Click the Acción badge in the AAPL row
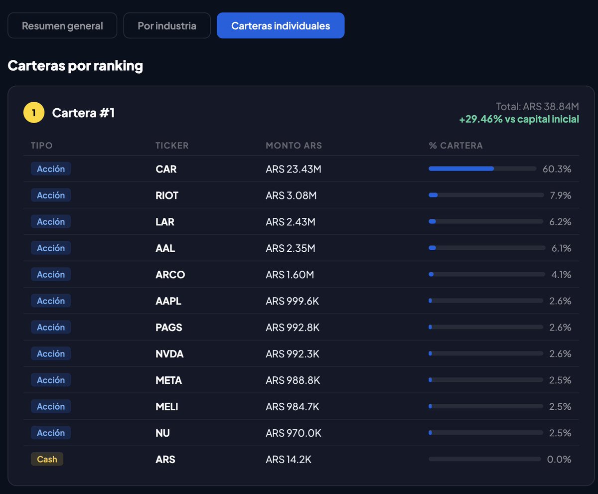This screenshot has height=494, width=598. click(51, 301)
